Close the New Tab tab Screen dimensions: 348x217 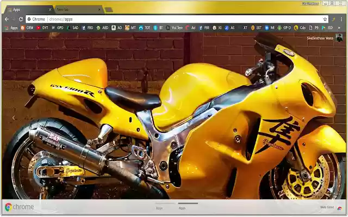(x=99, y=10)
